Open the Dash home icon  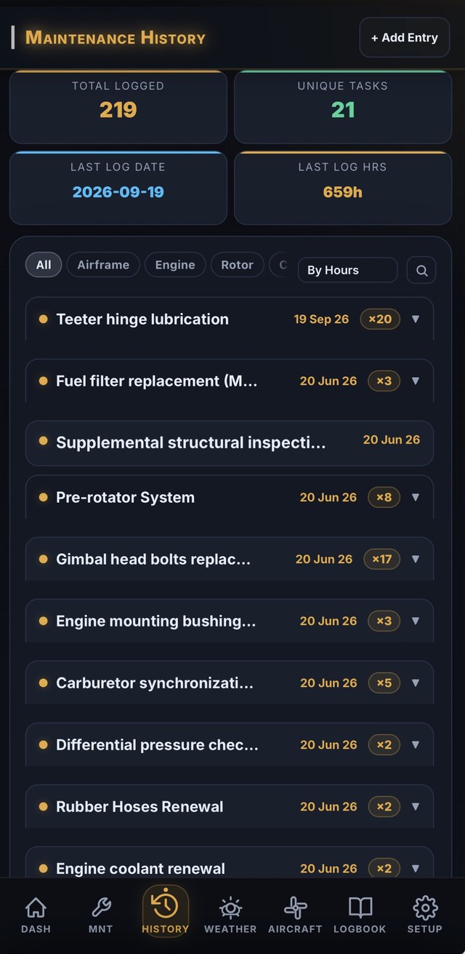(x=36, y=907)
